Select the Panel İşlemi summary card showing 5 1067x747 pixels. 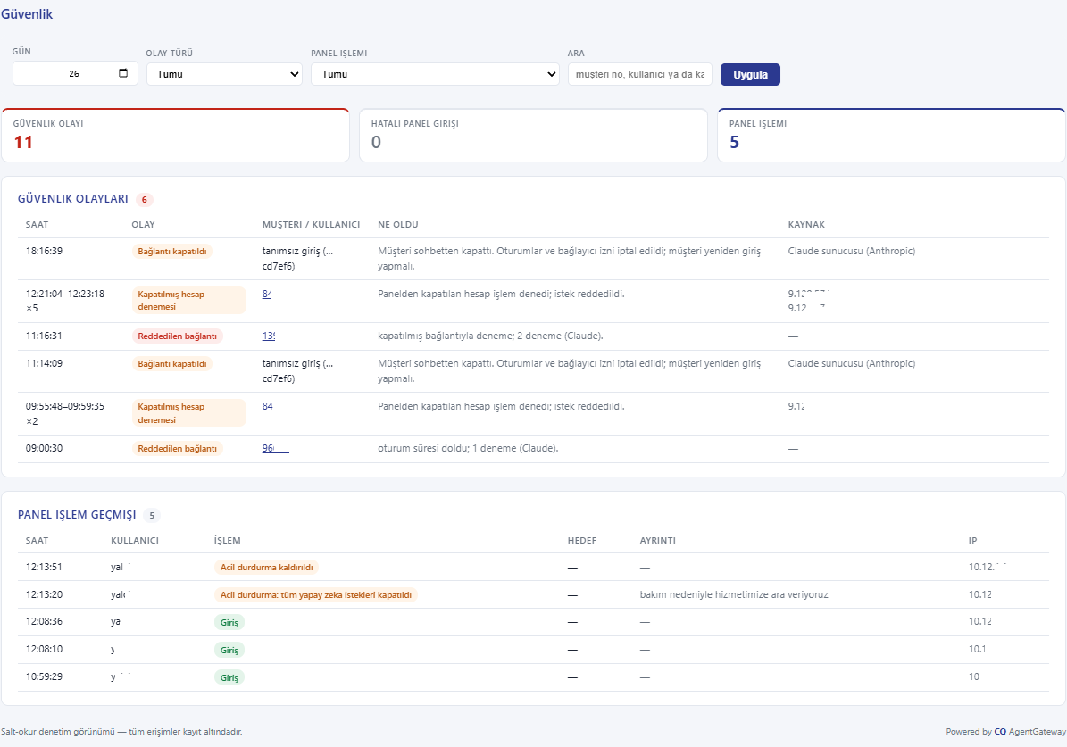tap(891, 135)
